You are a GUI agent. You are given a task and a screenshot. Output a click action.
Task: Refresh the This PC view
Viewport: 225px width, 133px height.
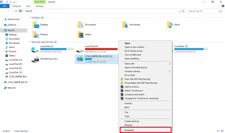[184, 11]
